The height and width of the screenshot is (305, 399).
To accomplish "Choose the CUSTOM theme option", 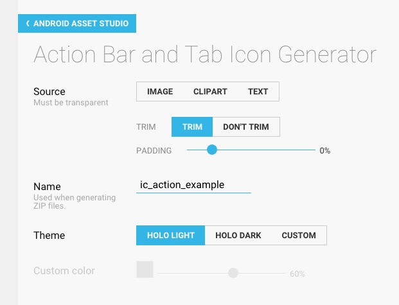I will (x=299, y=236).
